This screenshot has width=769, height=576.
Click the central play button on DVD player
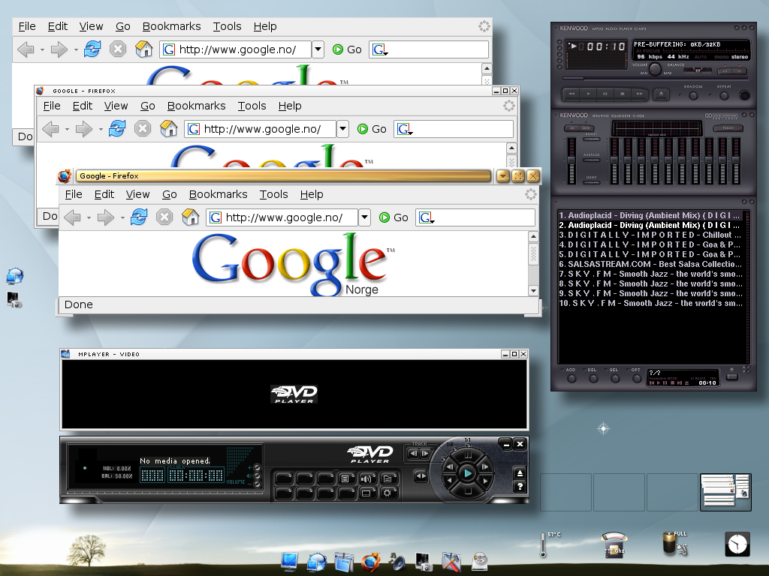(x=467, y=474)
